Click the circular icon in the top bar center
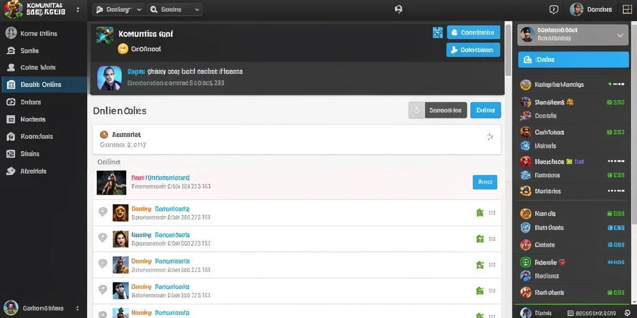The image size is (637, 318). [x=399, y=9]
